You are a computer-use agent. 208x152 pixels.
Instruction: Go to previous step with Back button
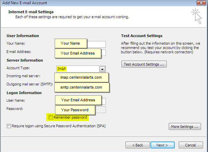[x=137, y=145]
